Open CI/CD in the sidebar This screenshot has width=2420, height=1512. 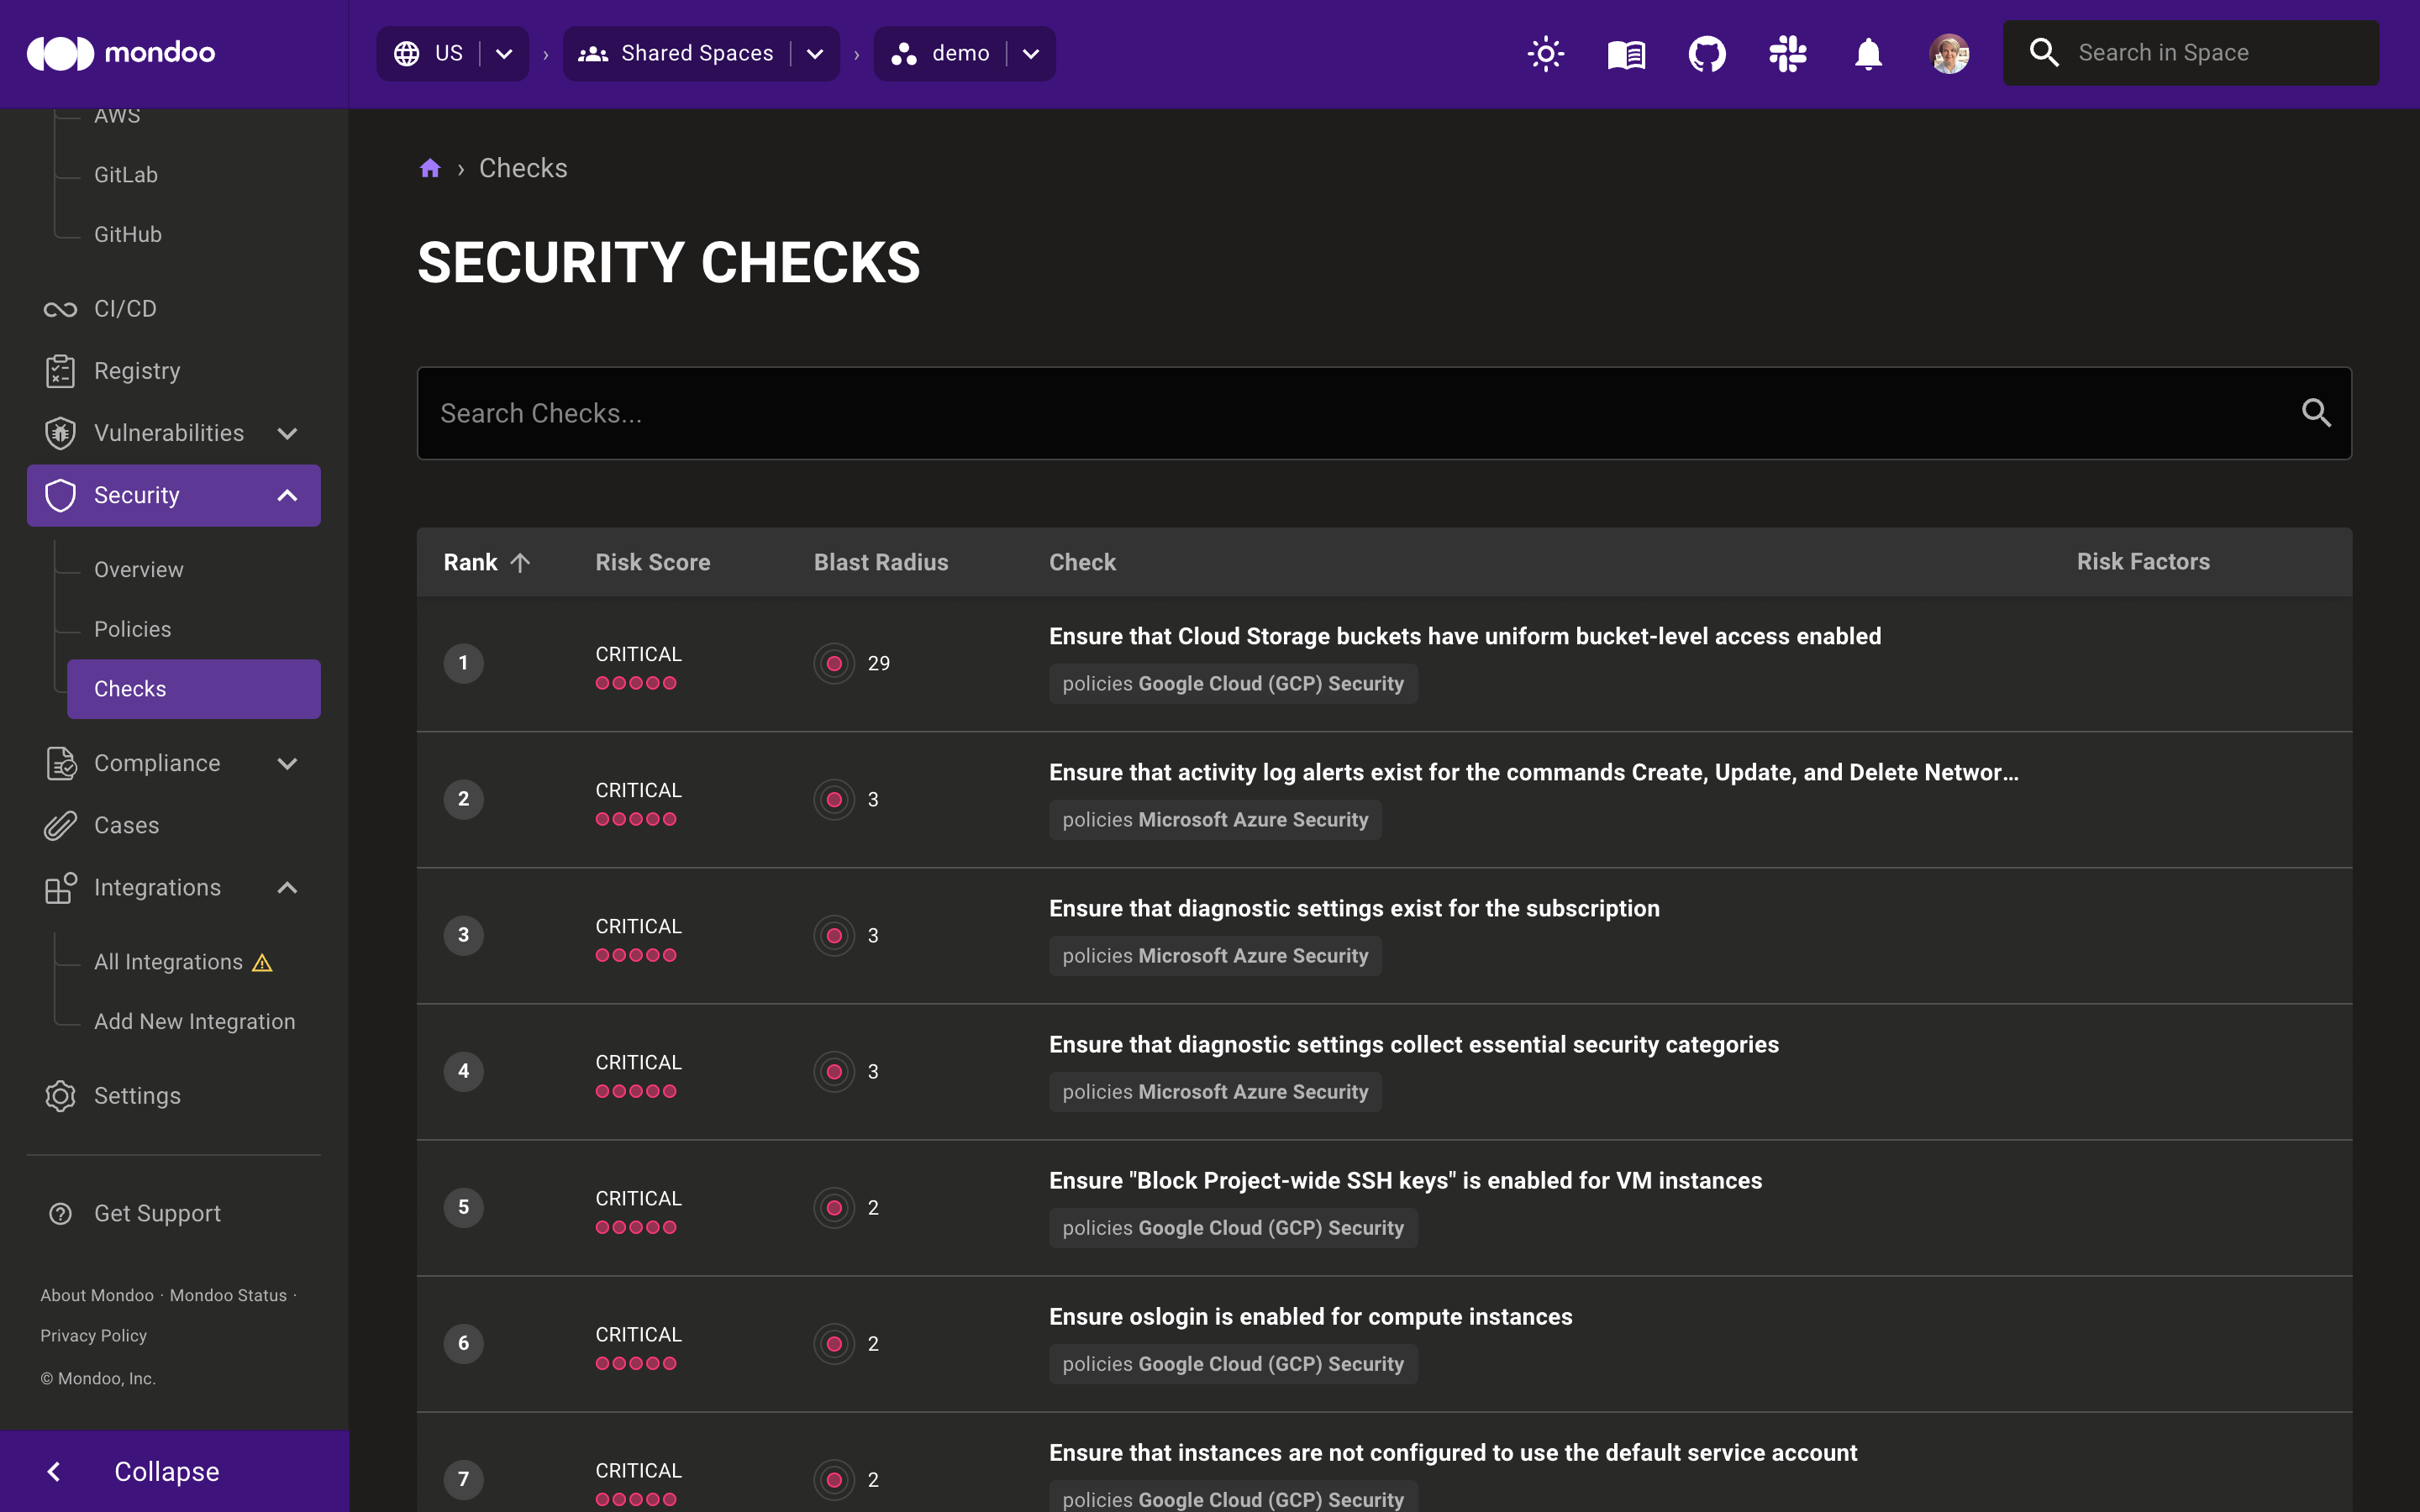point(174,309)
